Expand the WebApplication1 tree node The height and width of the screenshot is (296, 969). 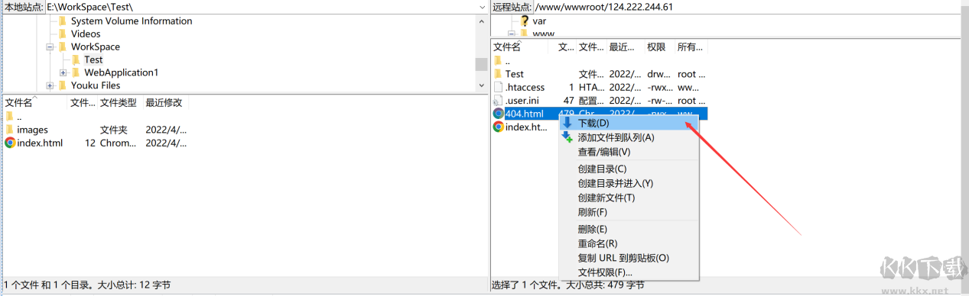[63, 72]
